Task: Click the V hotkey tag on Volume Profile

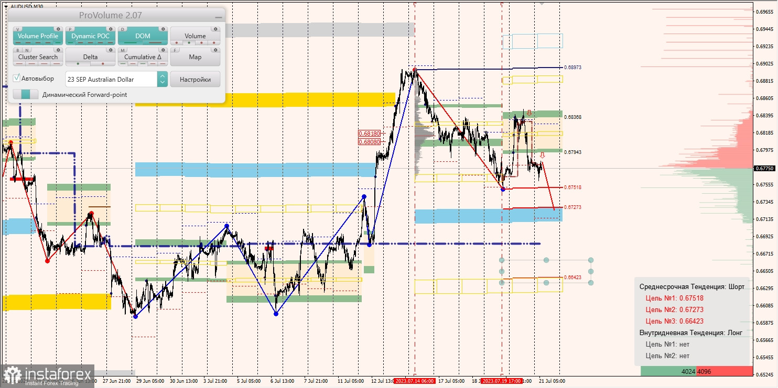Action: pyautogui.click(x=18, y=29)
